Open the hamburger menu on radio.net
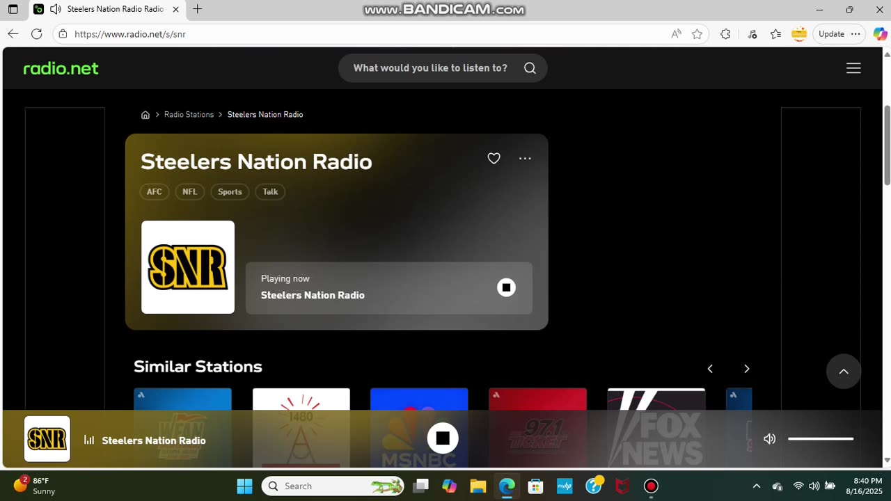Image resolution: width=891 pixels, height=501 pixels. coord(853,68)
